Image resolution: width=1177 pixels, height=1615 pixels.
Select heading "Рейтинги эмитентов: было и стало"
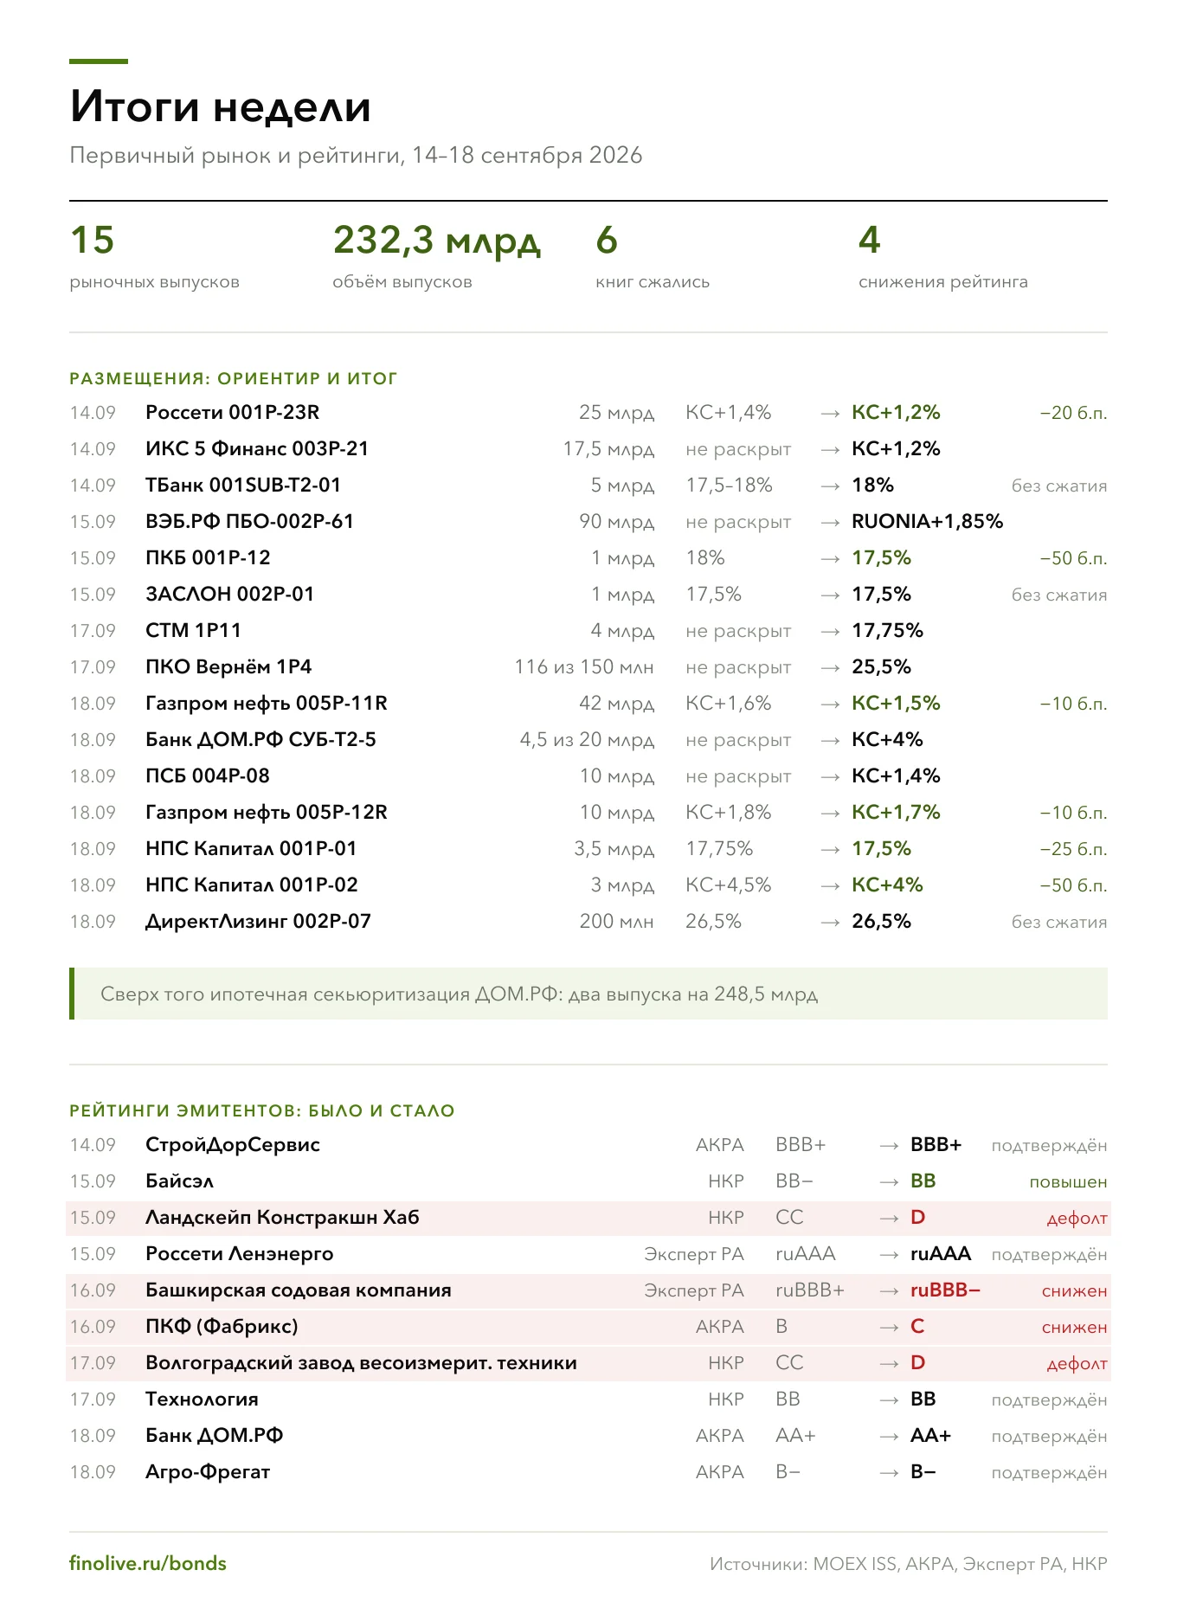click(262, 1110)
